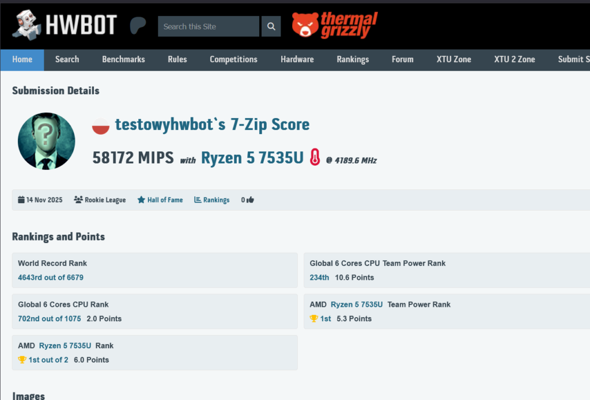Click the Hall of Fame star icon

coord(141,200)
